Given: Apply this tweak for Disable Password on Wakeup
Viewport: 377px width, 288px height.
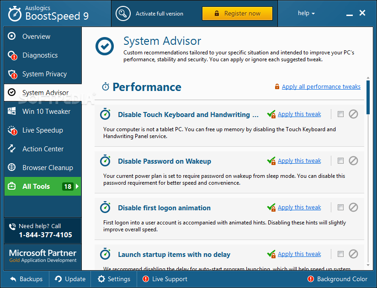Looking at the screenshot, I should coord(299,161).
